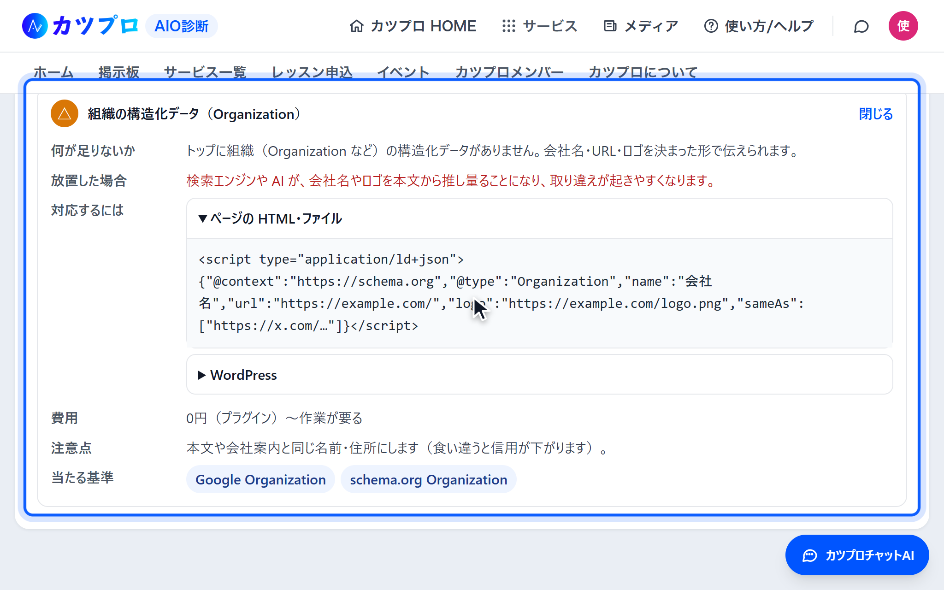Open the AIO診断 badge
944x590 pixels.
182,26
